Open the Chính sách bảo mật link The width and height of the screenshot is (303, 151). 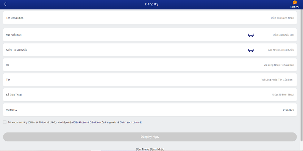coord(131,122)
